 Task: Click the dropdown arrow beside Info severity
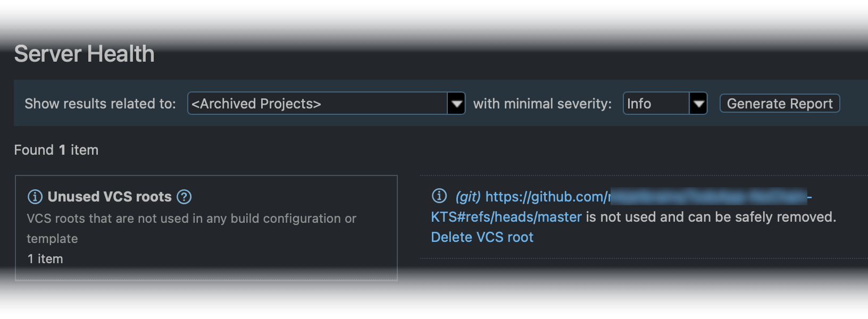[698, 103]
